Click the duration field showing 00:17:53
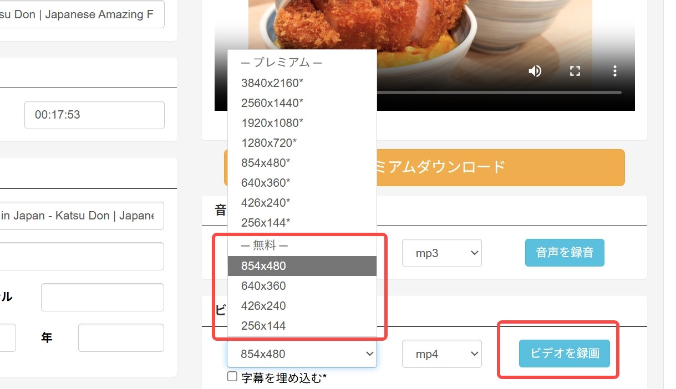Image resolution: width=676 pixels, height=389 pixels. tap(94, 115)
